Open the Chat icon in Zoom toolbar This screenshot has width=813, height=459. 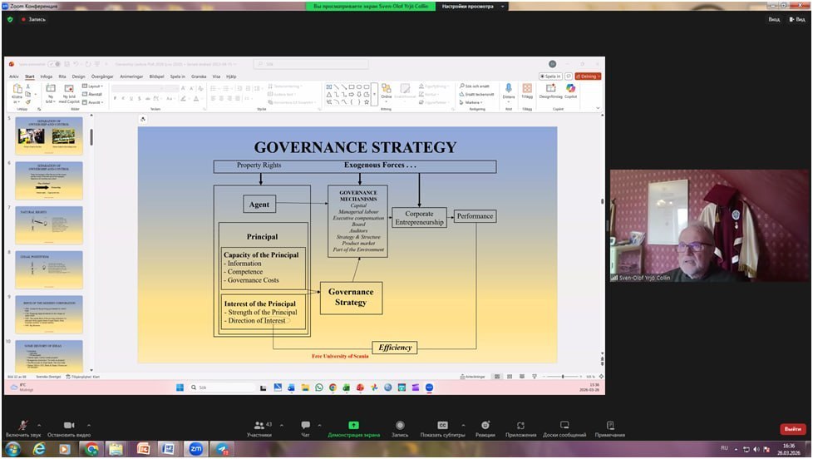(x=306, y=425)
